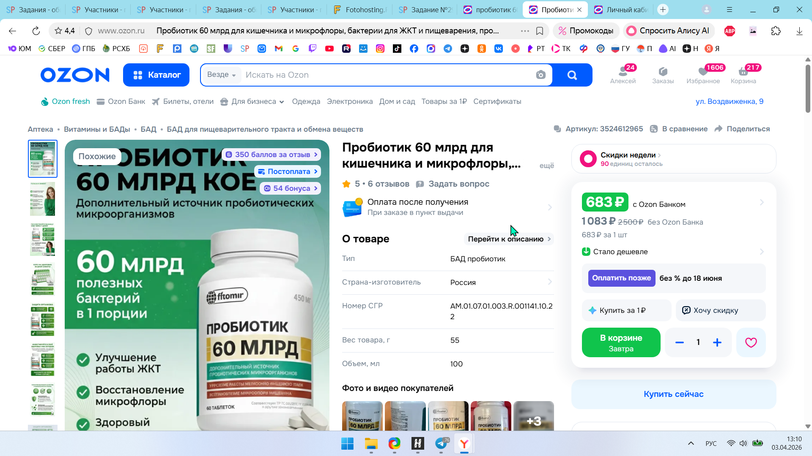Screen dimensions: 812x456
Task: Click the camera image search icon
Action: coord(540,75)
